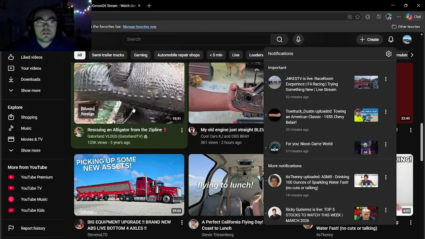Open Other favorites folder
425x239 pixels.
tap(406, 27)
